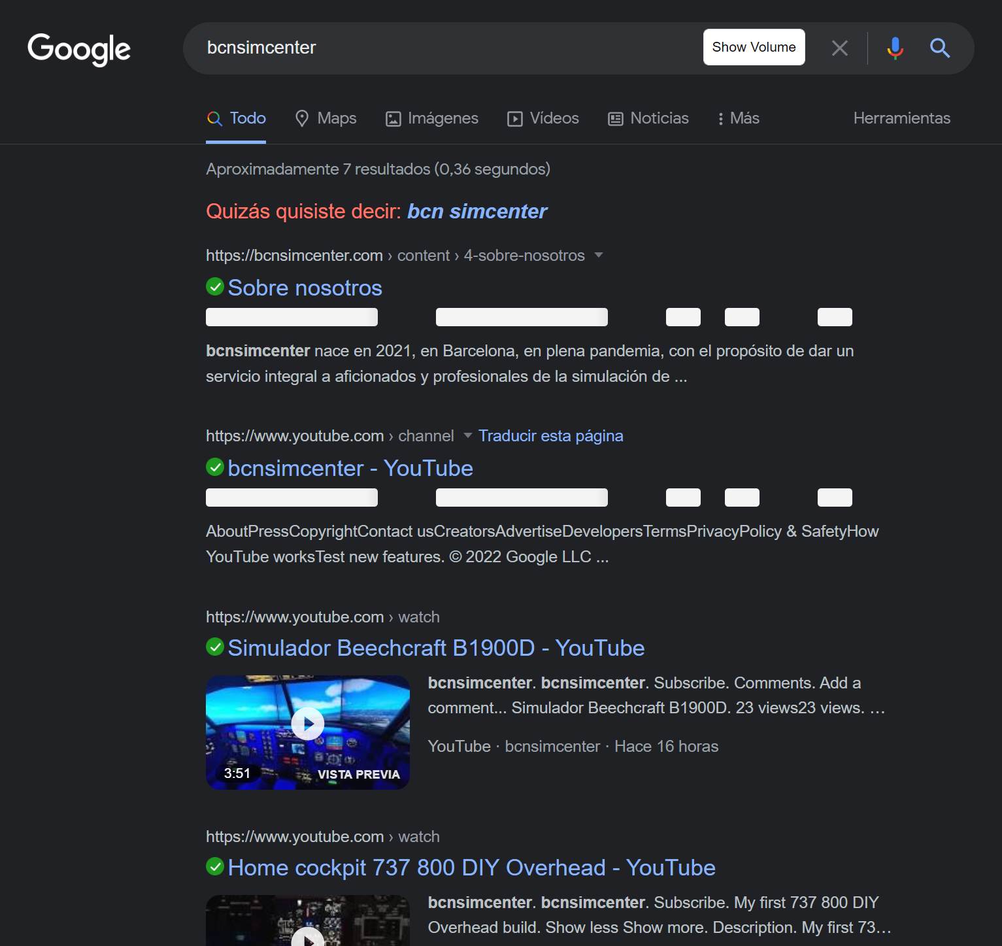Open Home cockpit 737 800 DIY Overhead result
This screenshot has height=946, width=1002.
point(471,868)
